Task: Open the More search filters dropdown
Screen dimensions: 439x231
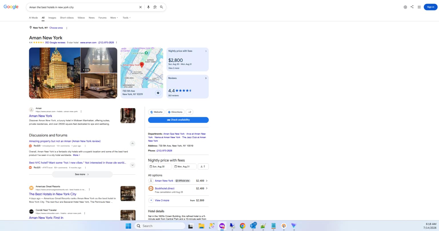Action: 114,18
